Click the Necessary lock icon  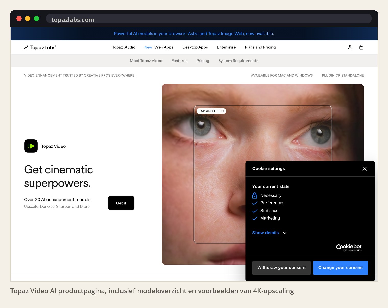(x=254, y=196)
